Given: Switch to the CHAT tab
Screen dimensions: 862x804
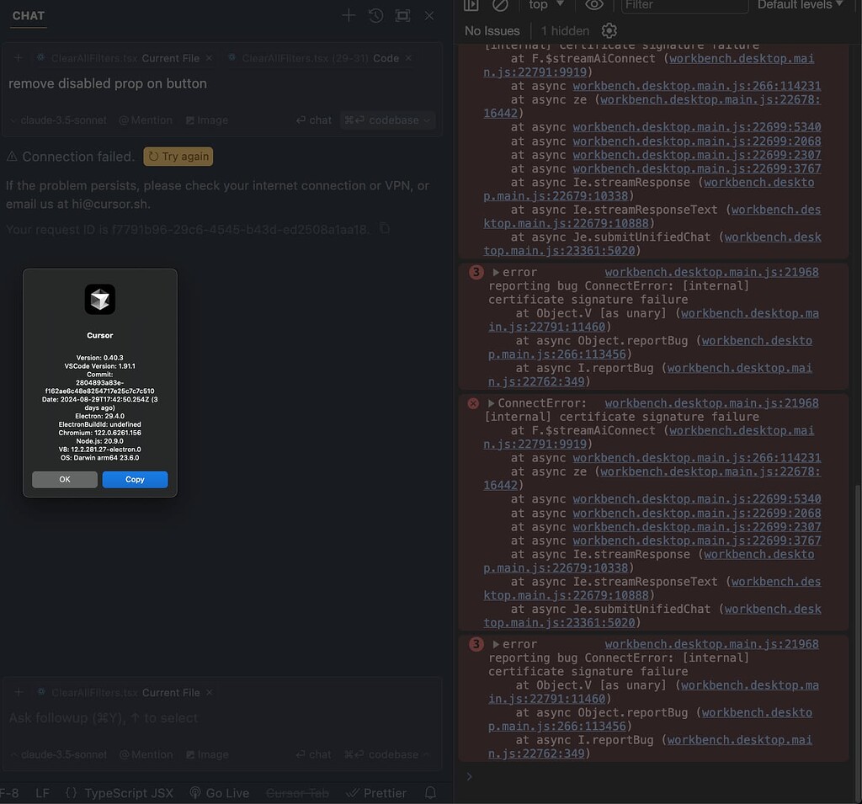Looking at the screenshot, I should click(x=28, y=15).
